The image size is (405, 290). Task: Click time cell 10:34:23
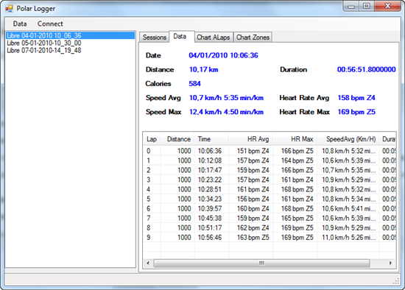tap(210, 199)
